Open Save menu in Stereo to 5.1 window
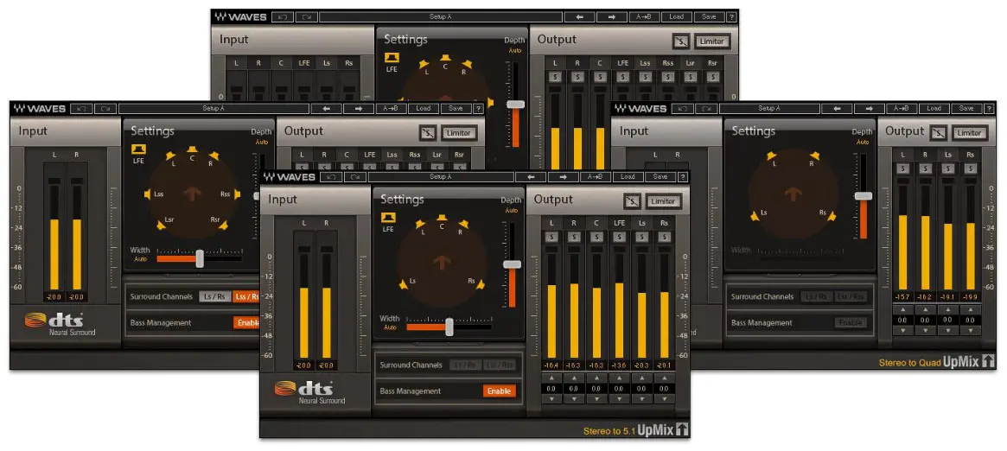 660,176
